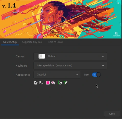Click the checkerboard Canvas preview swatch
This screenshot has width=122, height=119.
click(42, 56)
